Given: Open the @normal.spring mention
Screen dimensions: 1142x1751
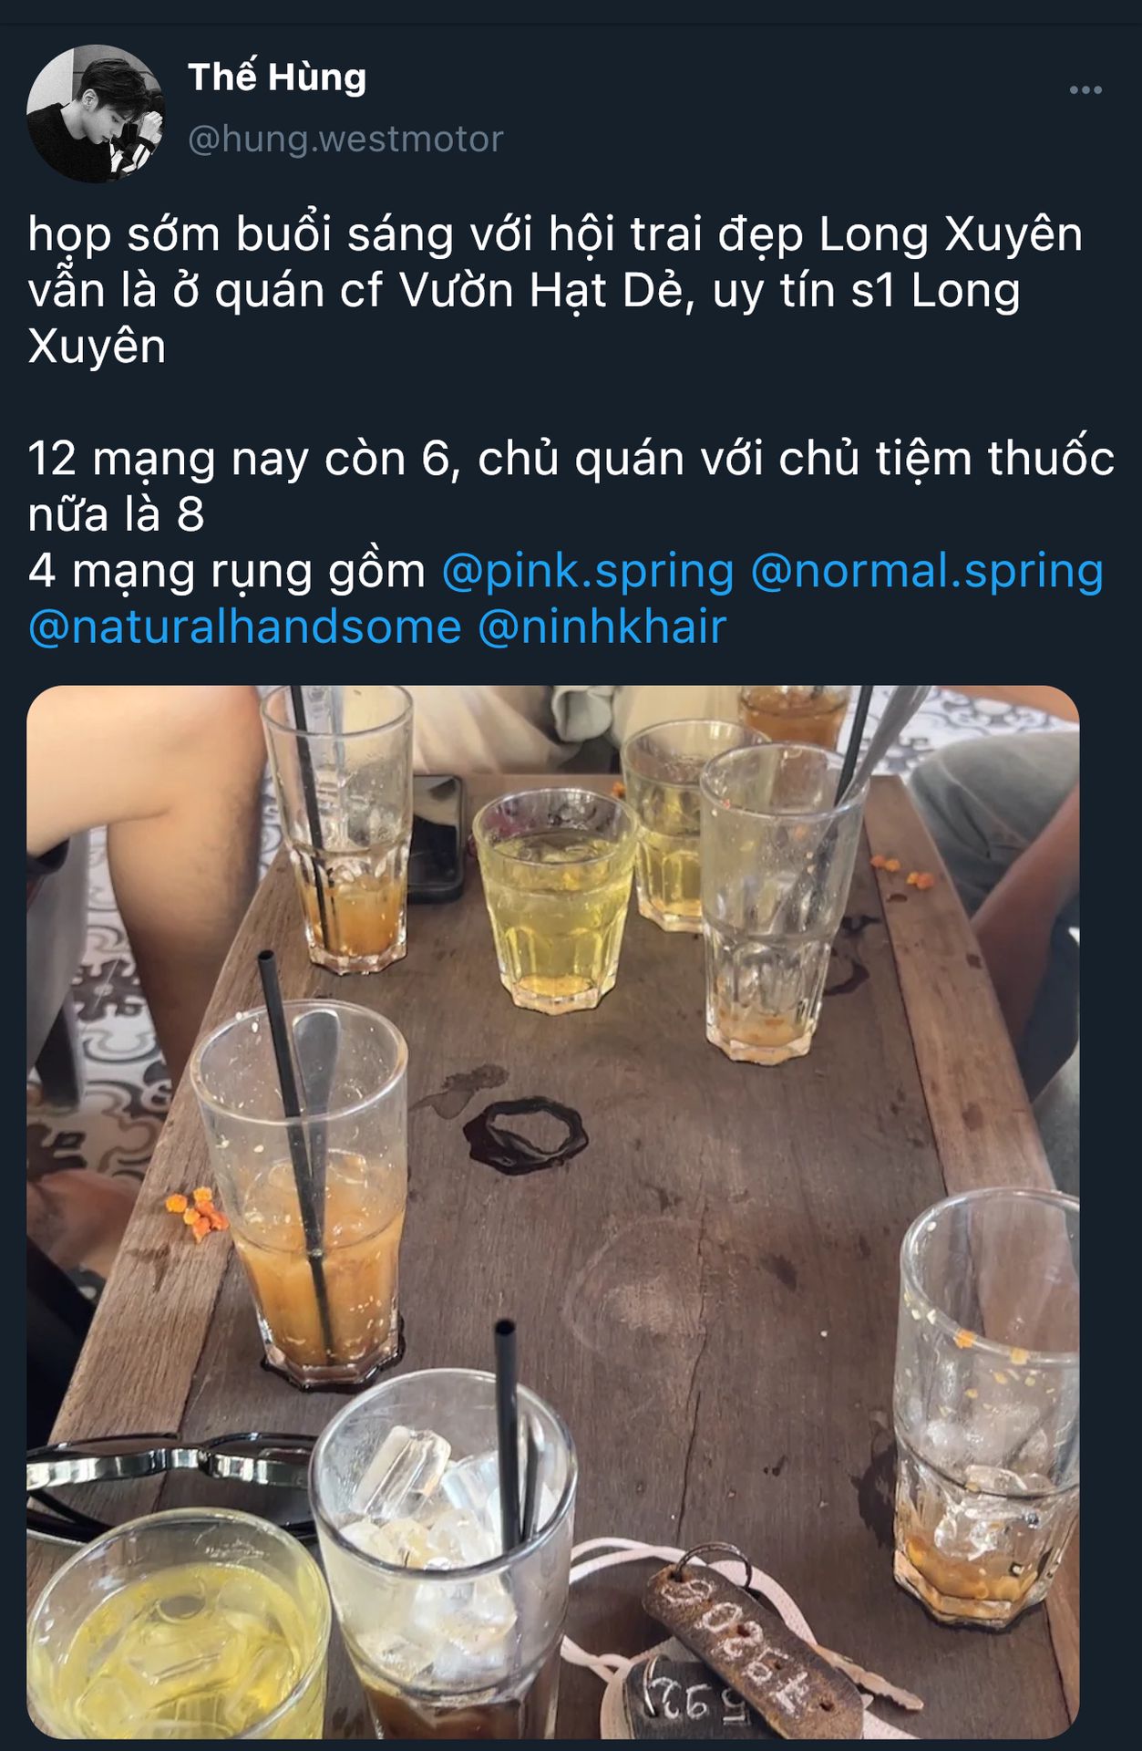Looking at the screenshot, I should click(x=927, y=572).
